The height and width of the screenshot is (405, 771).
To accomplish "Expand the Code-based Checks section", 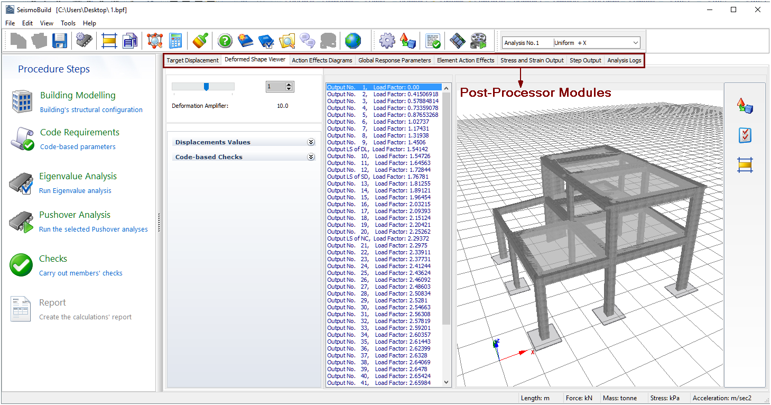I will (311, 157).
